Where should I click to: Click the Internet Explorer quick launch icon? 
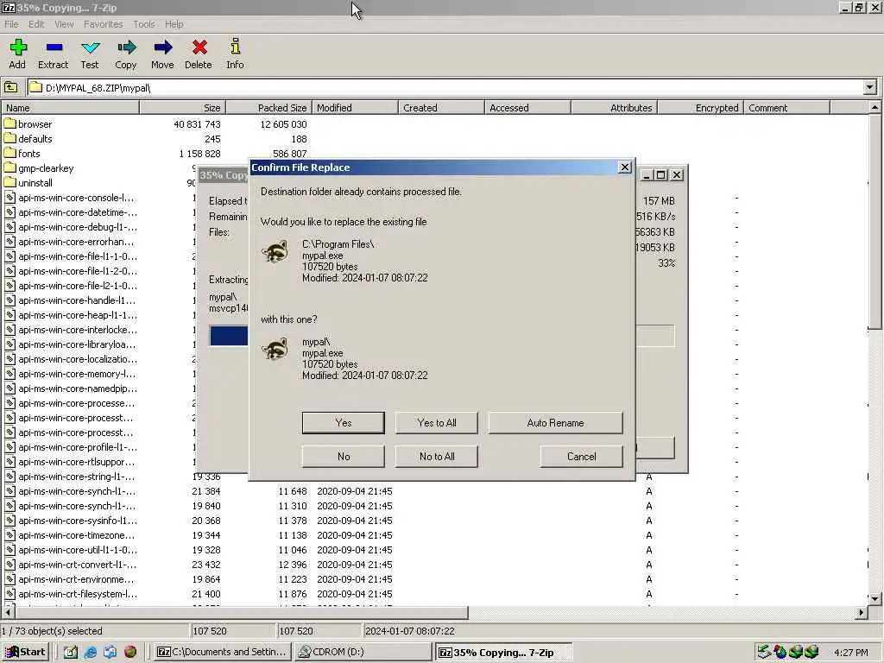coord(90,652)
